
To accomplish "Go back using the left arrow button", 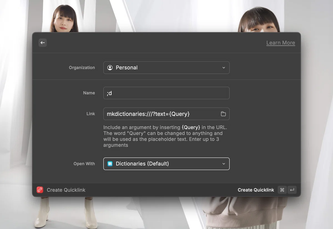I will tap(42, 43).
